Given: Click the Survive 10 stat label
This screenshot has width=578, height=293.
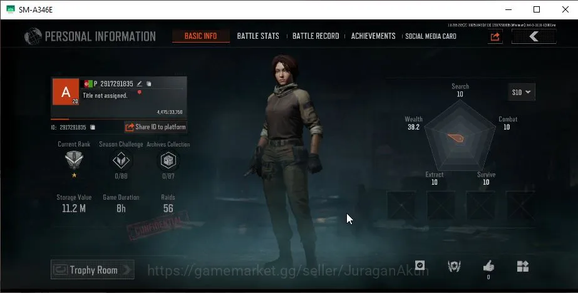Looking at the screenshot, I should tap(486, 178).
